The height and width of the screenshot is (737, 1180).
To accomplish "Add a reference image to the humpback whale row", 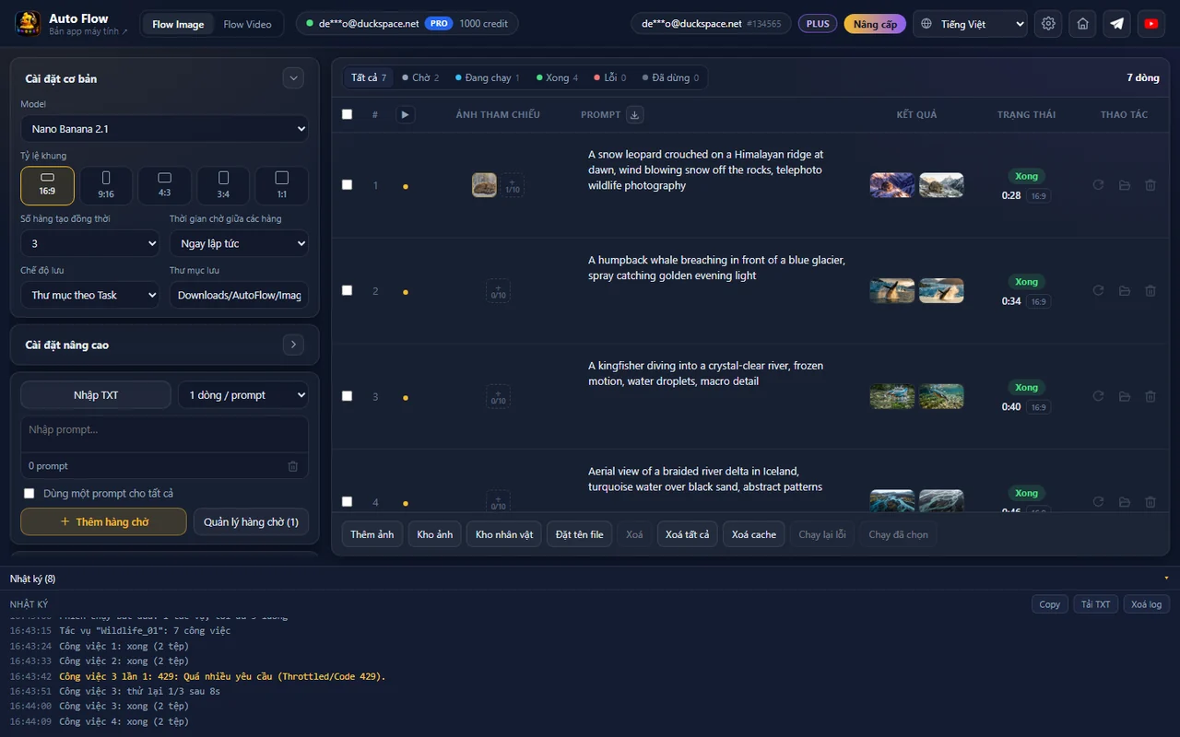I will [x=498, y=291].
